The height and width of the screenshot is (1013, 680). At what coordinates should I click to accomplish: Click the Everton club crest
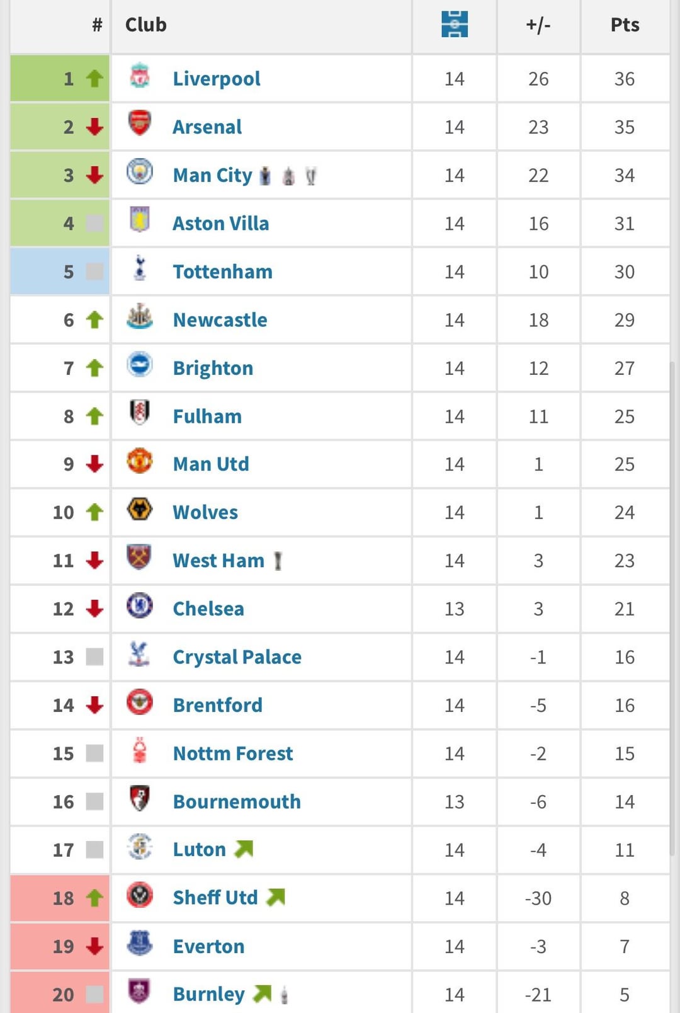140,943
